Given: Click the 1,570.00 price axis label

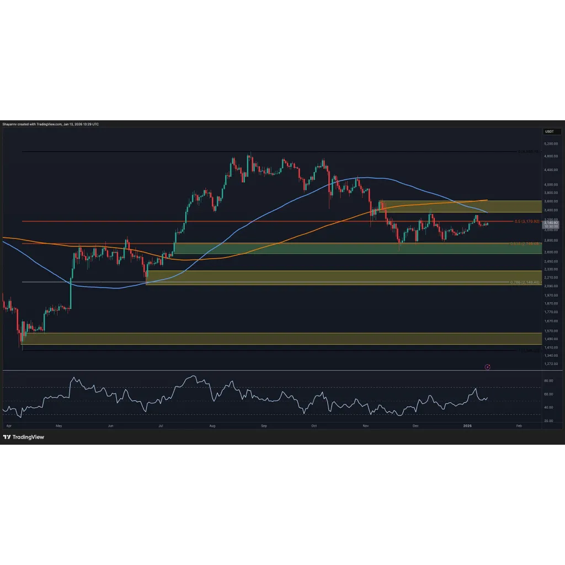Looking at the screenshot, I should tap(551, 331).
